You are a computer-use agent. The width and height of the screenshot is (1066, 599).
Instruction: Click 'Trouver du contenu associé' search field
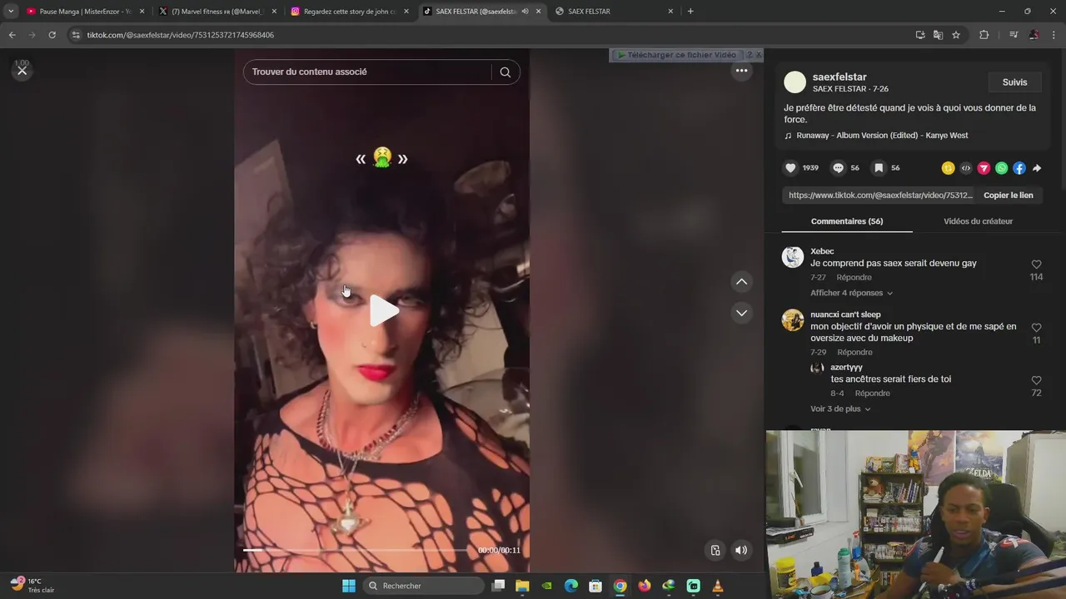[x=371, y=72]
